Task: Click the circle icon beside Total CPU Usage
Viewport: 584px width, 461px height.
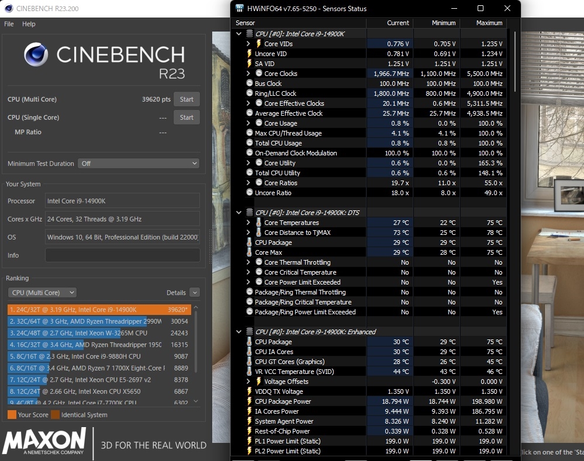Action: [250, 143]
